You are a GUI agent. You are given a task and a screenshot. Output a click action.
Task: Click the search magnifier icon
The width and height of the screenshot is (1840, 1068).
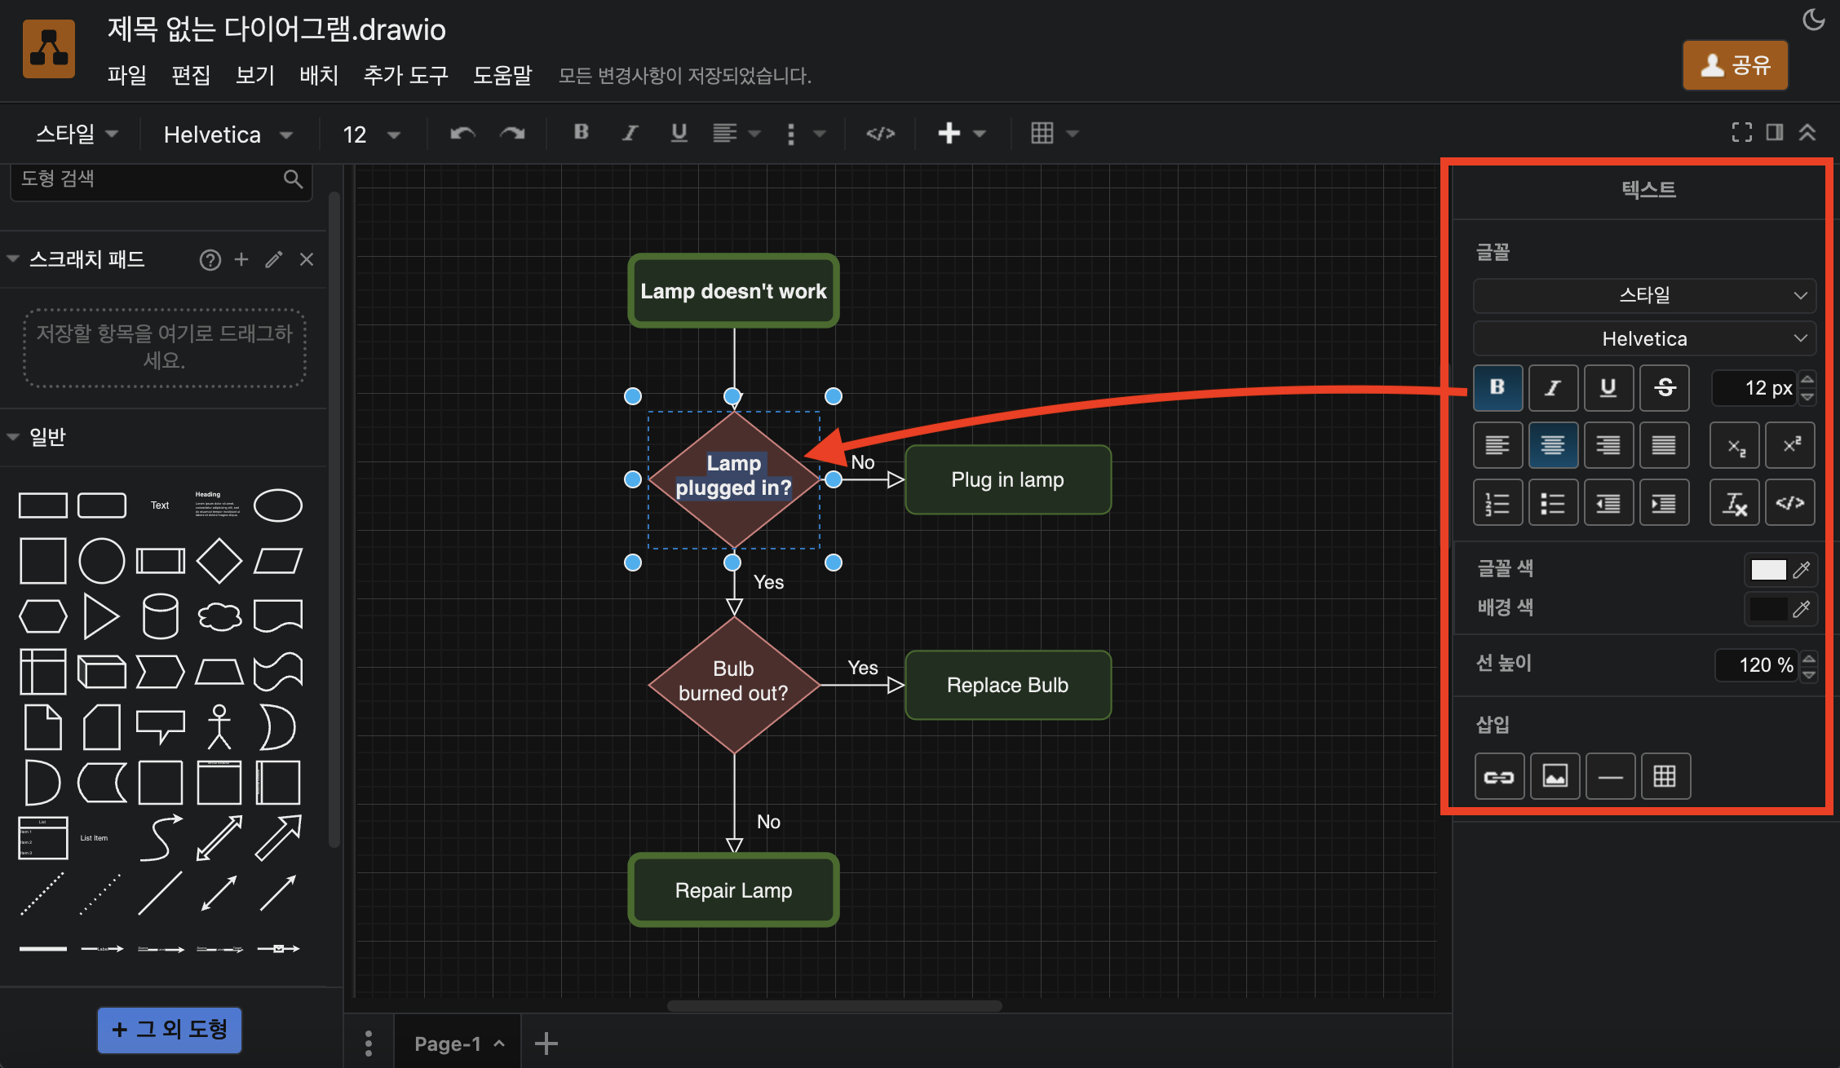pyautogui.click(x=293, y=179)
